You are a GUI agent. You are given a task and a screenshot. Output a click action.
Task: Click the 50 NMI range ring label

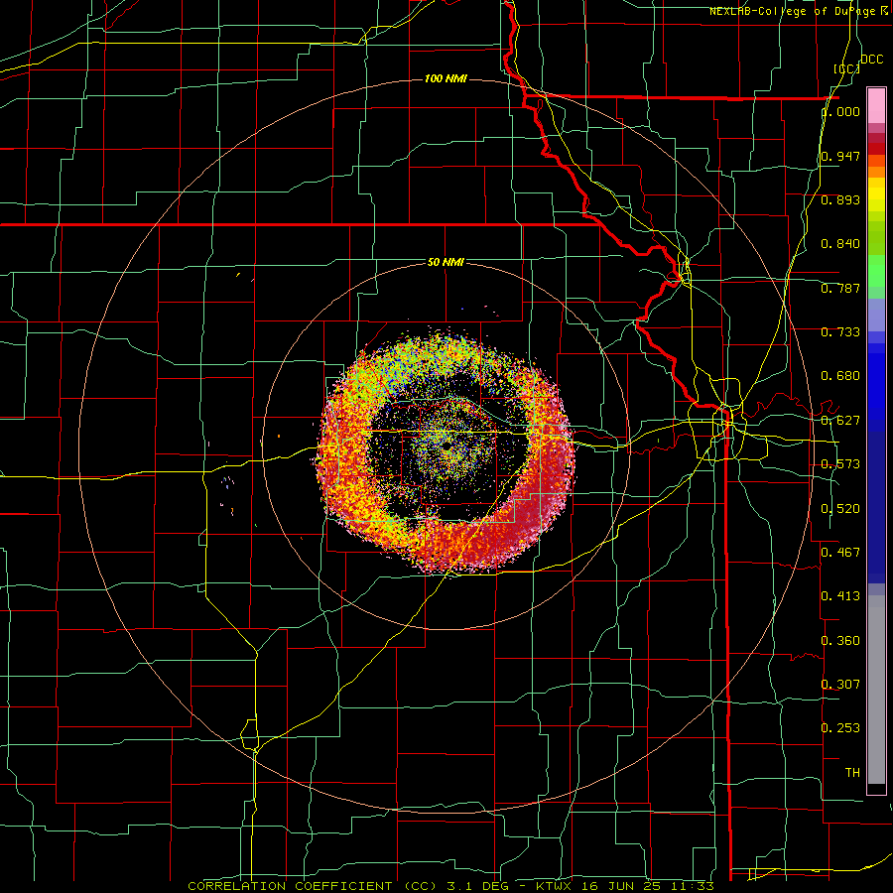pos(446,262)
